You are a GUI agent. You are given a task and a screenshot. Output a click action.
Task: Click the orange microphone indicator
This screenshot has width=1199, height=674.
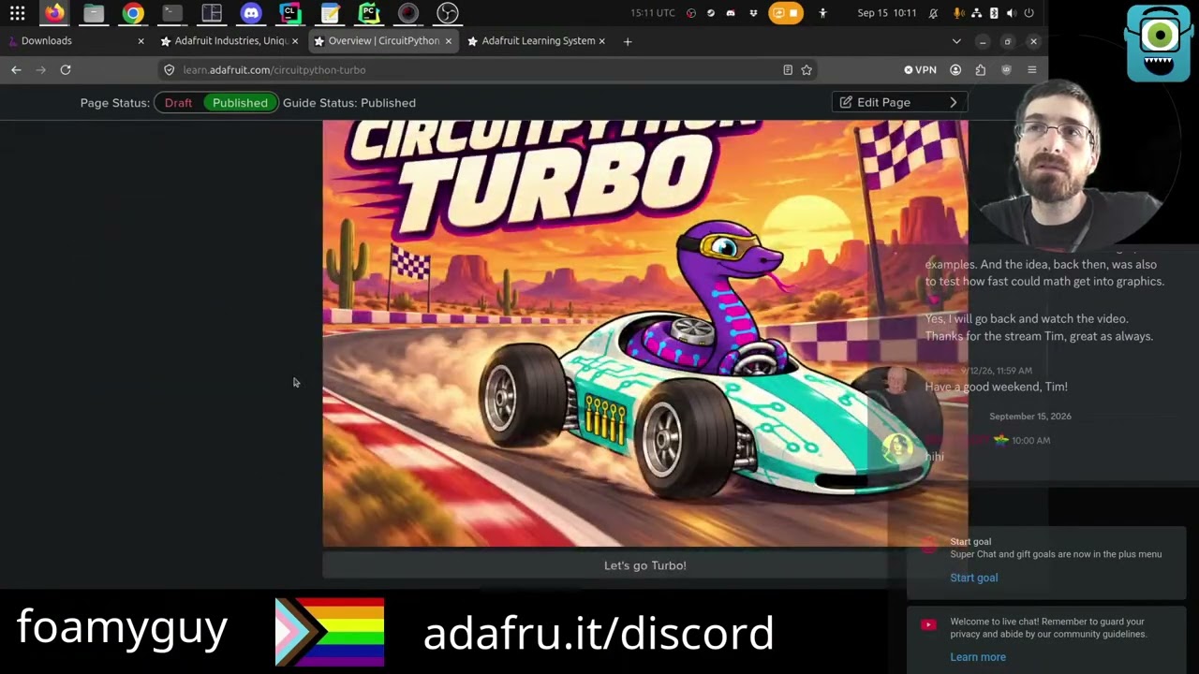[958, 13]
